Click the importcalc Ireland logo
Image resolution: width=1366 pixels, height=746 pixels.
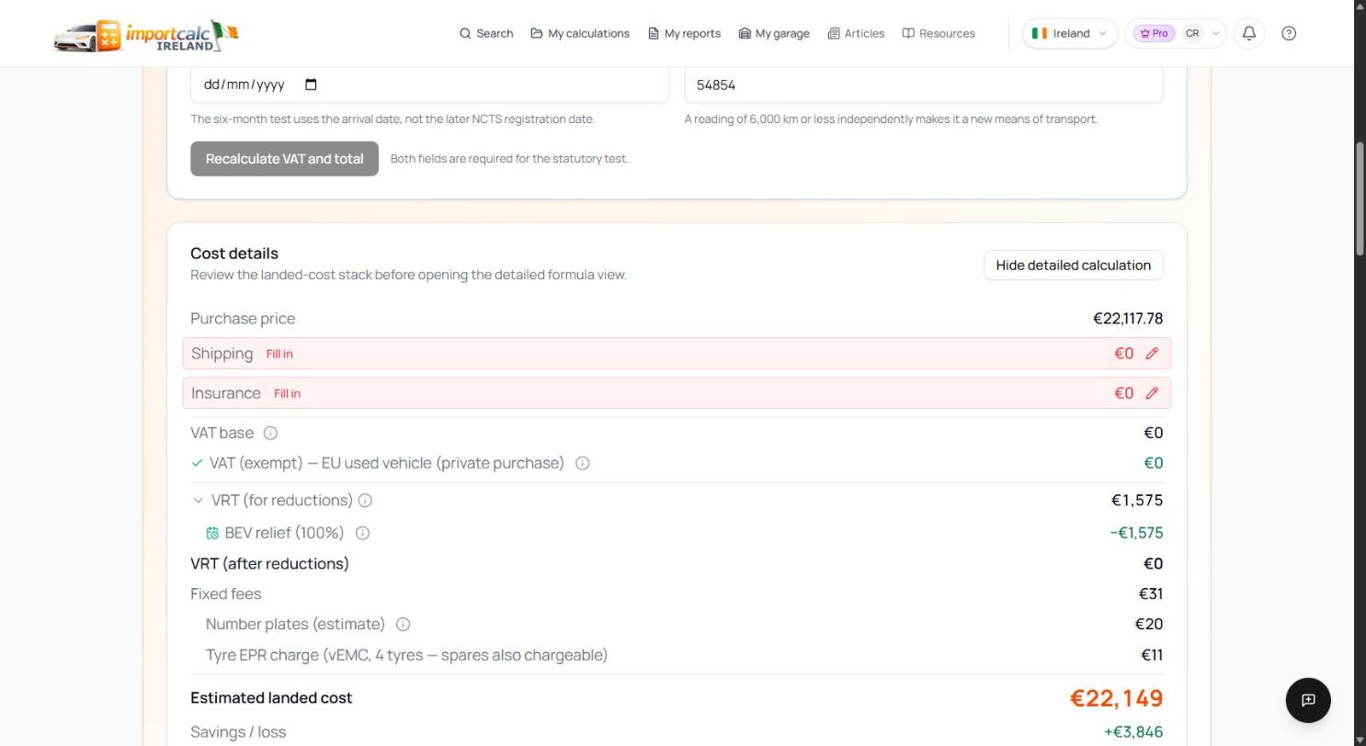[145, 35]
